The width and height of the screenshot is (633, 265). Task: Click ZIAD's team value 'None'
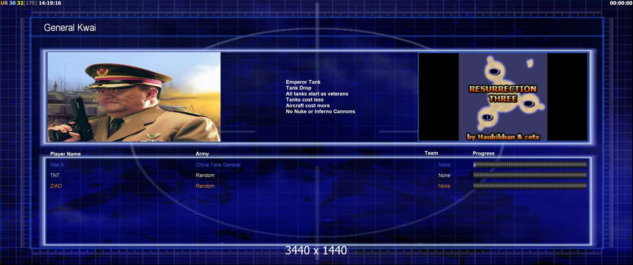(444, 186)
